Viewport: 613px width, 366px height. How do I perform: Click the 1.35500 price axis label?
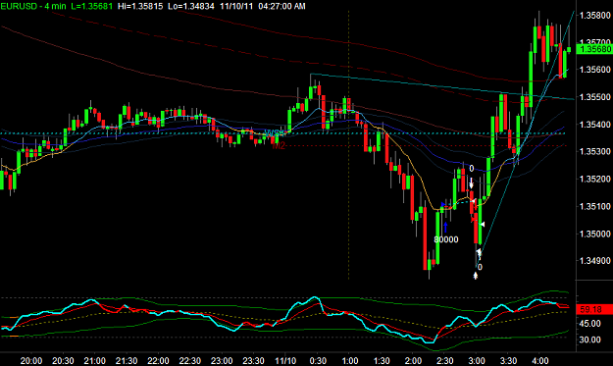595,97
